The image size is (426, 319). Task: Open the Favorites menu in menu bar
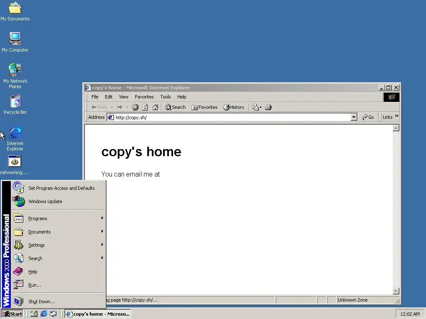144,97
